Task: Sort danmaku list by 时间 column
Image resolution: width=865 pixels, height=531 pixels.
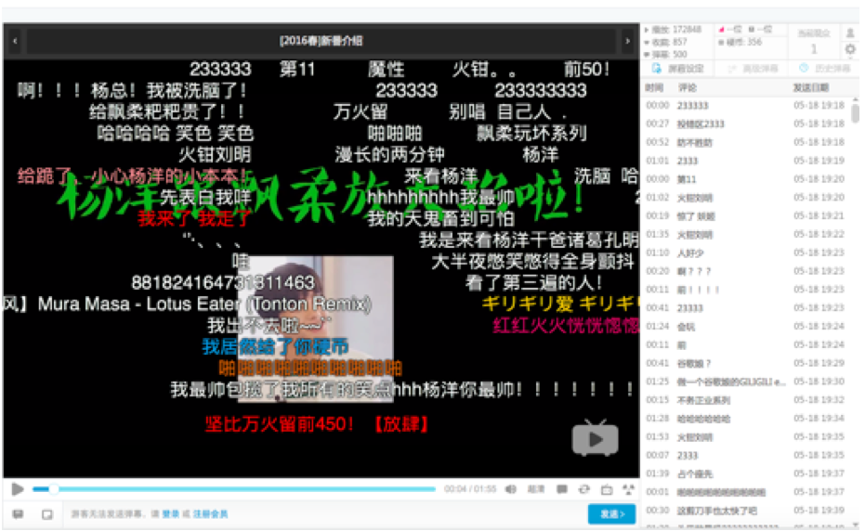Action: click(654, 87)
